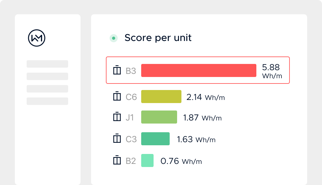This screenshot has height=185, width=322.
Task: Click the unit icon beside J1
Action: 117,117
